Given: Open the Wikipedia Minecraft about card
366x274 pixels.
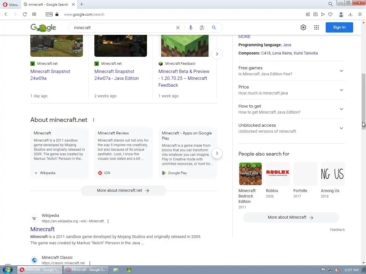Looking at the screenshot, I should pos(59,153).
